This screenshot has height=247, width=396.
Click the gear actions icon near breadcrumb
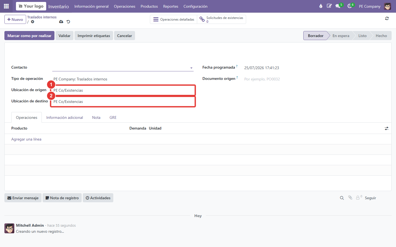point(33,22)
